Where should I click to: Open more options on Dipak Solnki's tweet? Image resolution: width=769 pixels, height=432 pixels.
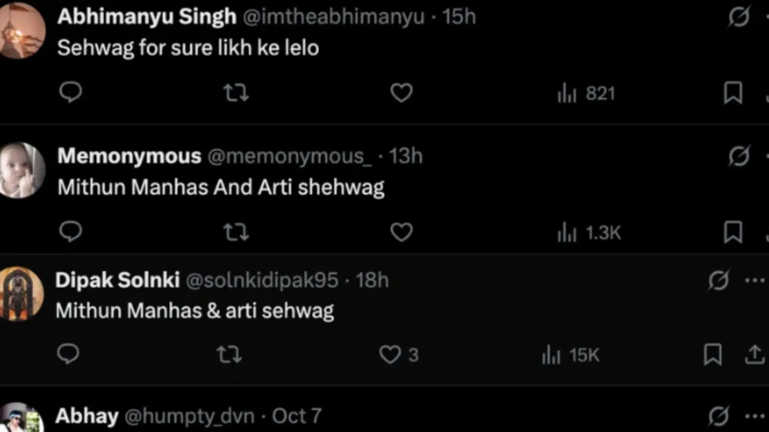(755, 280)
